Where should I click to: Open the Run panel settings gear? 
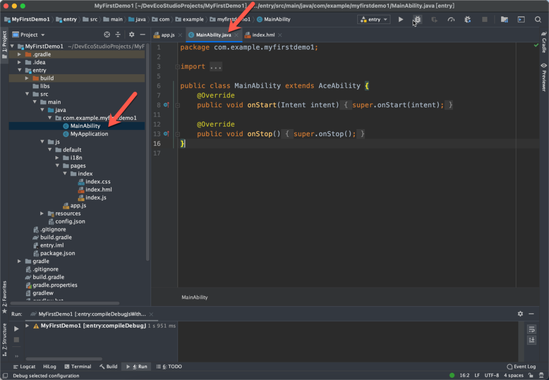coord(520,314)
